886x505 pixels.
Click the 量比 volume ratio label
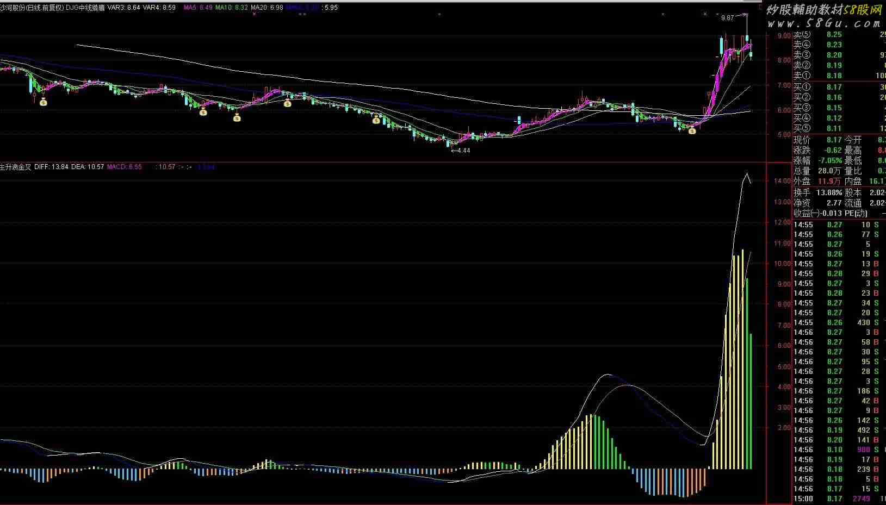(853, 171)
